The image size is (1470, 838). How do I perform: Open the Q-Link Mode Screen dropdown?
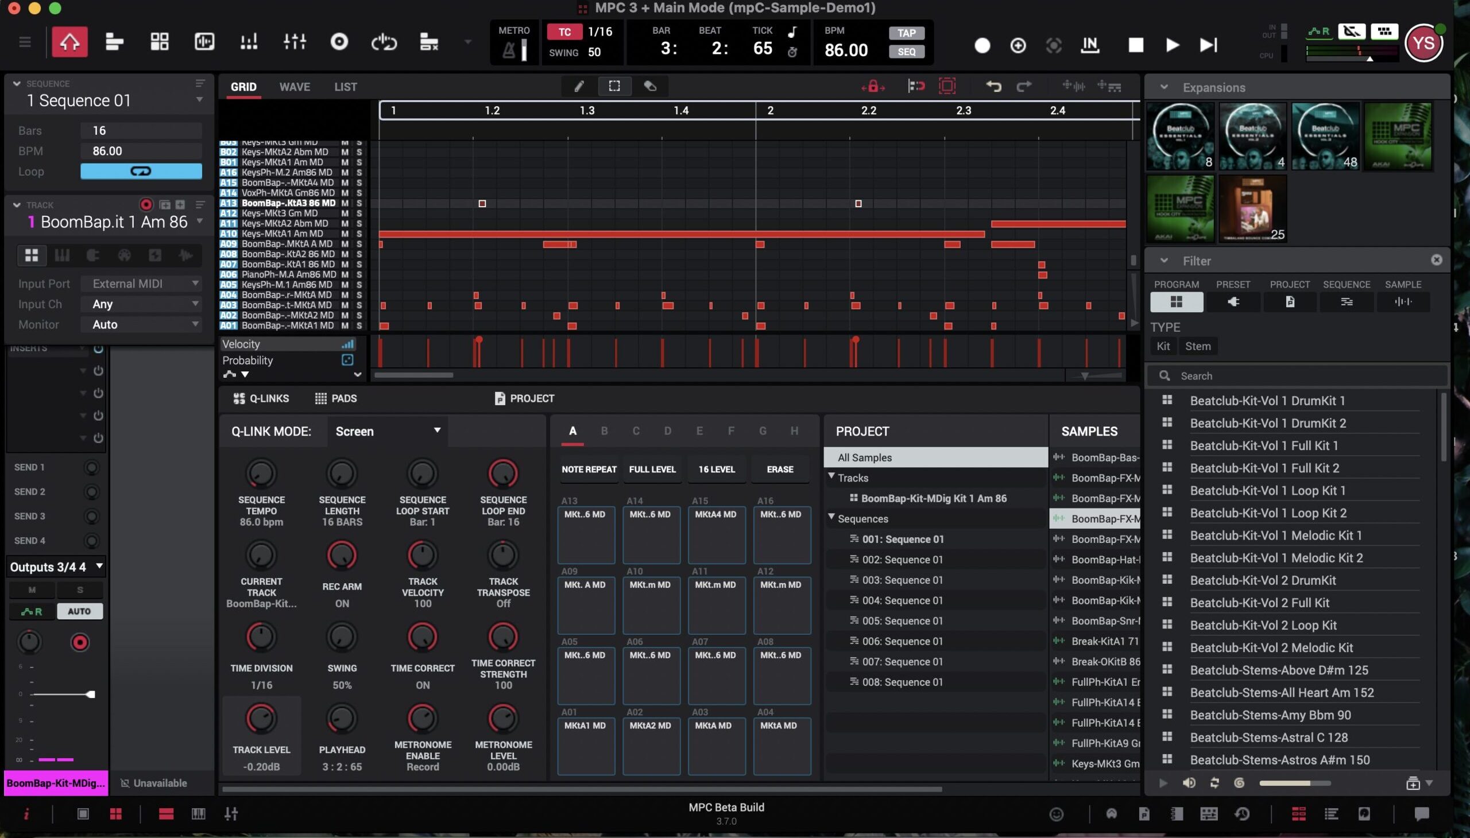[388, 431]
